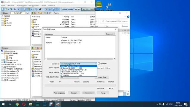Choose I: Generic-SD/MMC/MS/MSPRO drive from list
The height and width of the screenshot is (107, 190).
coord(78,70)
